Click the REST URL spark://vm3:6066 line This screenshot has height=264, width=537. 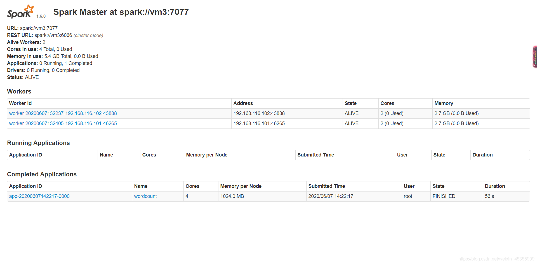pyautogui.click(x=55, y=35)
